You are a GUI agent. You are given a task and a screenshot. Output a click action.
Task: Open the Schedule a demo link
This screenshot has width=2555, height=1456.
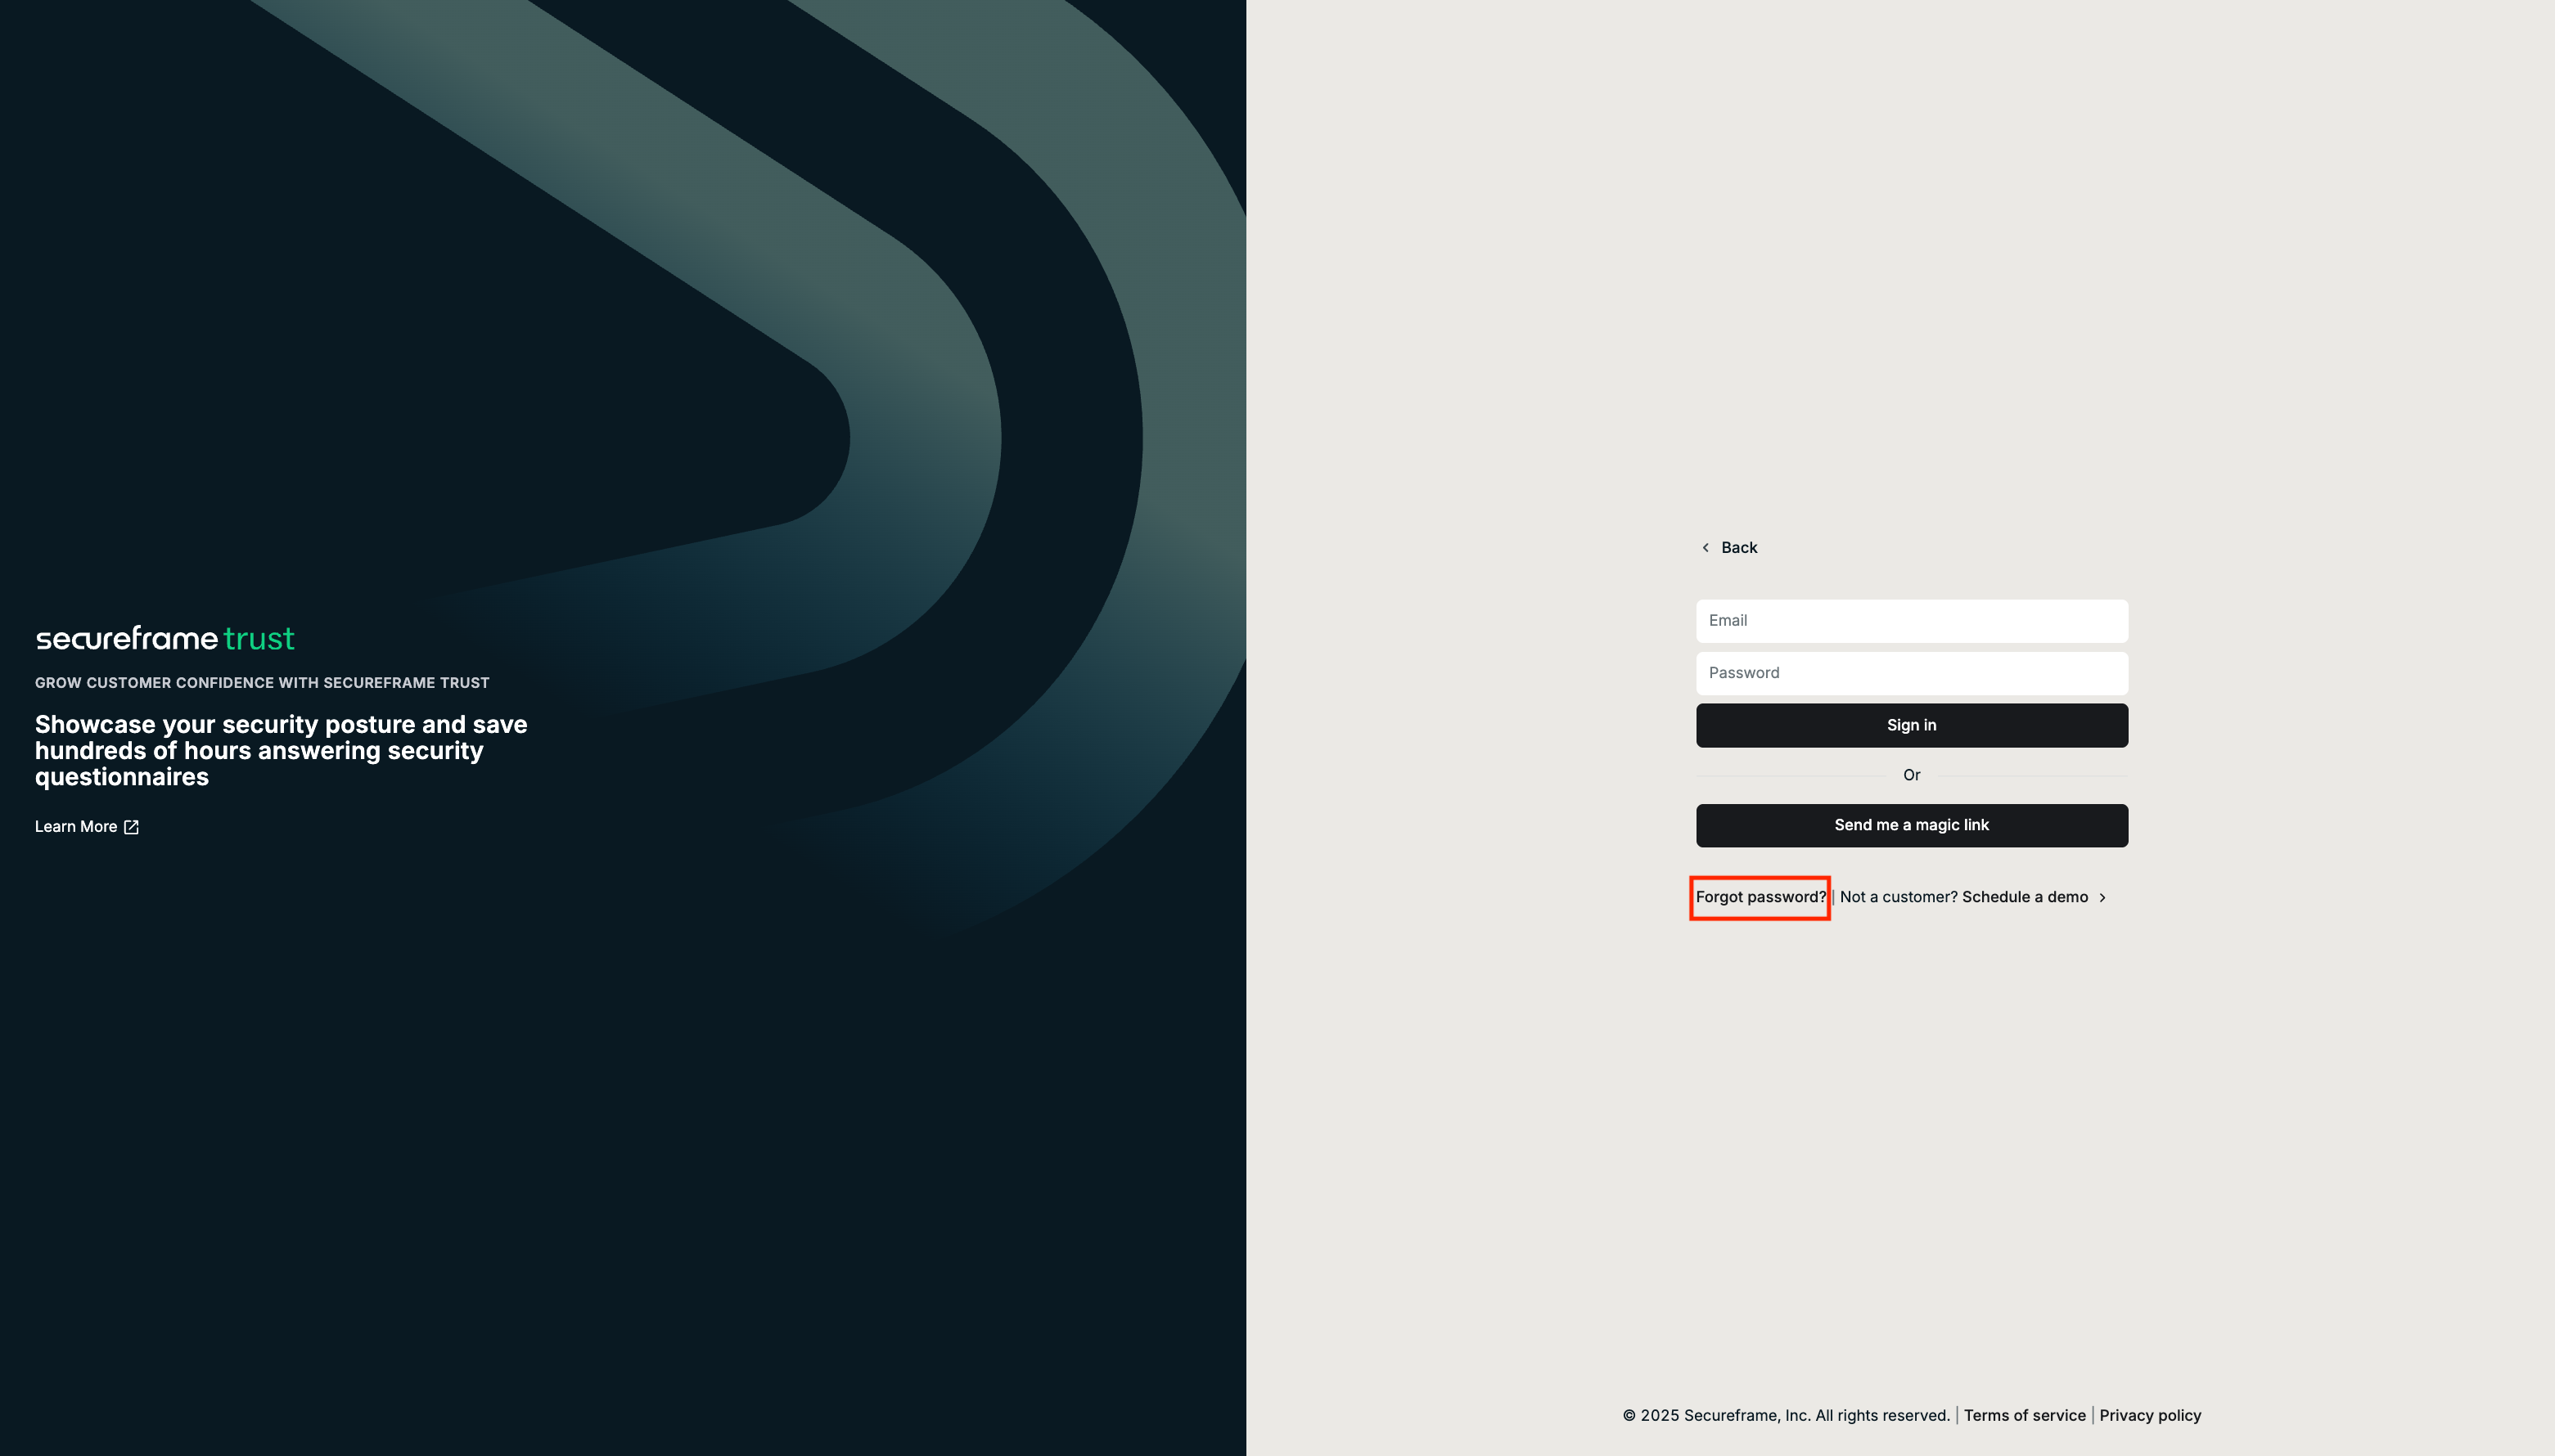[x=2025, y=897]
